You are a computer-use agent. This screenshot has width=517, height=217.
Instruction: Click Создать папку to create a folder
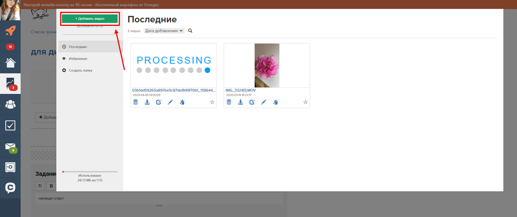coord(80,70)
